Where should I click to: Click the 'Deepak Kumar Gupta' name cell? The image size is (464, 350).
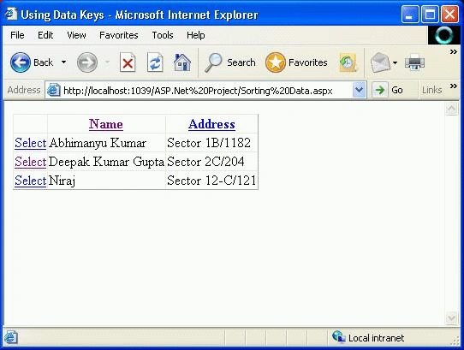(106, 162)
